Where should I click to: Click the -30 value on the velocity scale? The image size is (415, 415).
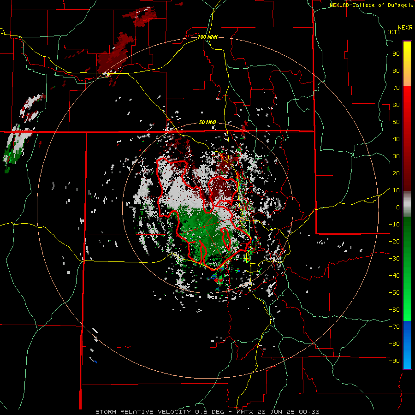pyautogui.click(x=394, y=259)
